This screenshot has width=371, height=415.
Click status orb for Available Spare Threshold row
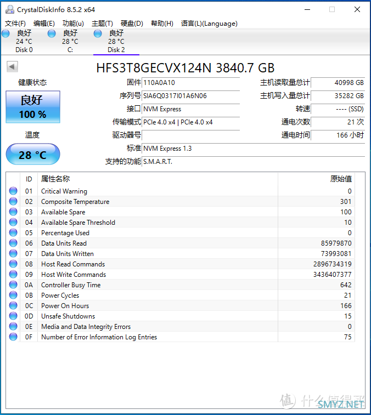[x=13, y=222]
